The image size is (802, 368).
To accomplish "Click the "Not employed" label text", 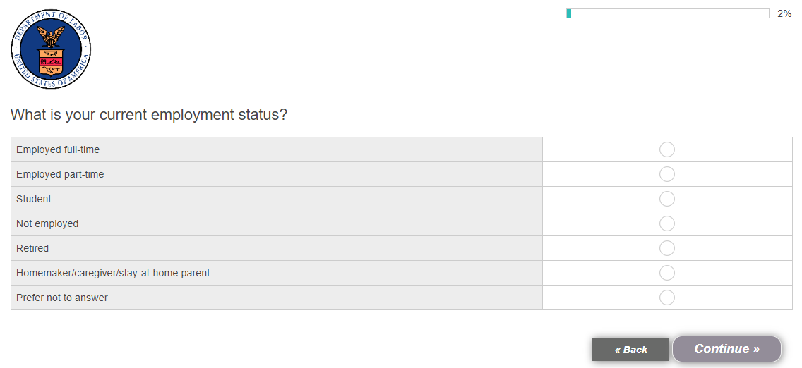I will (47, 223).
